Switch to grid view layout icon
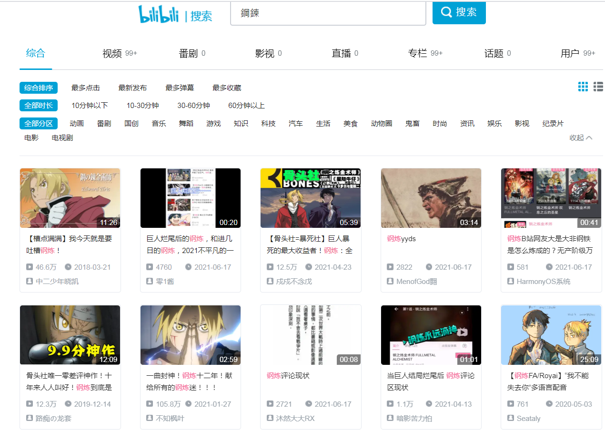This screenshot has width=605, height=430. click(583, 87)
